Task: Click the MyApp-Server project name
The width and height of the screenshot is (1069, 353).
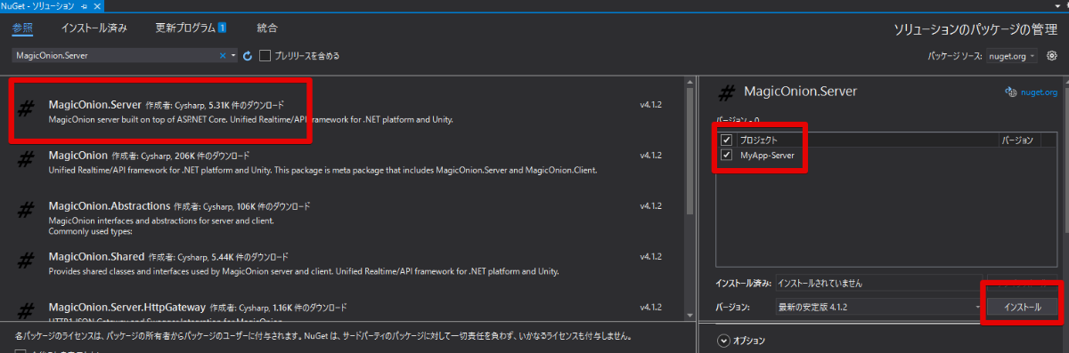Action: coord(767,155)
